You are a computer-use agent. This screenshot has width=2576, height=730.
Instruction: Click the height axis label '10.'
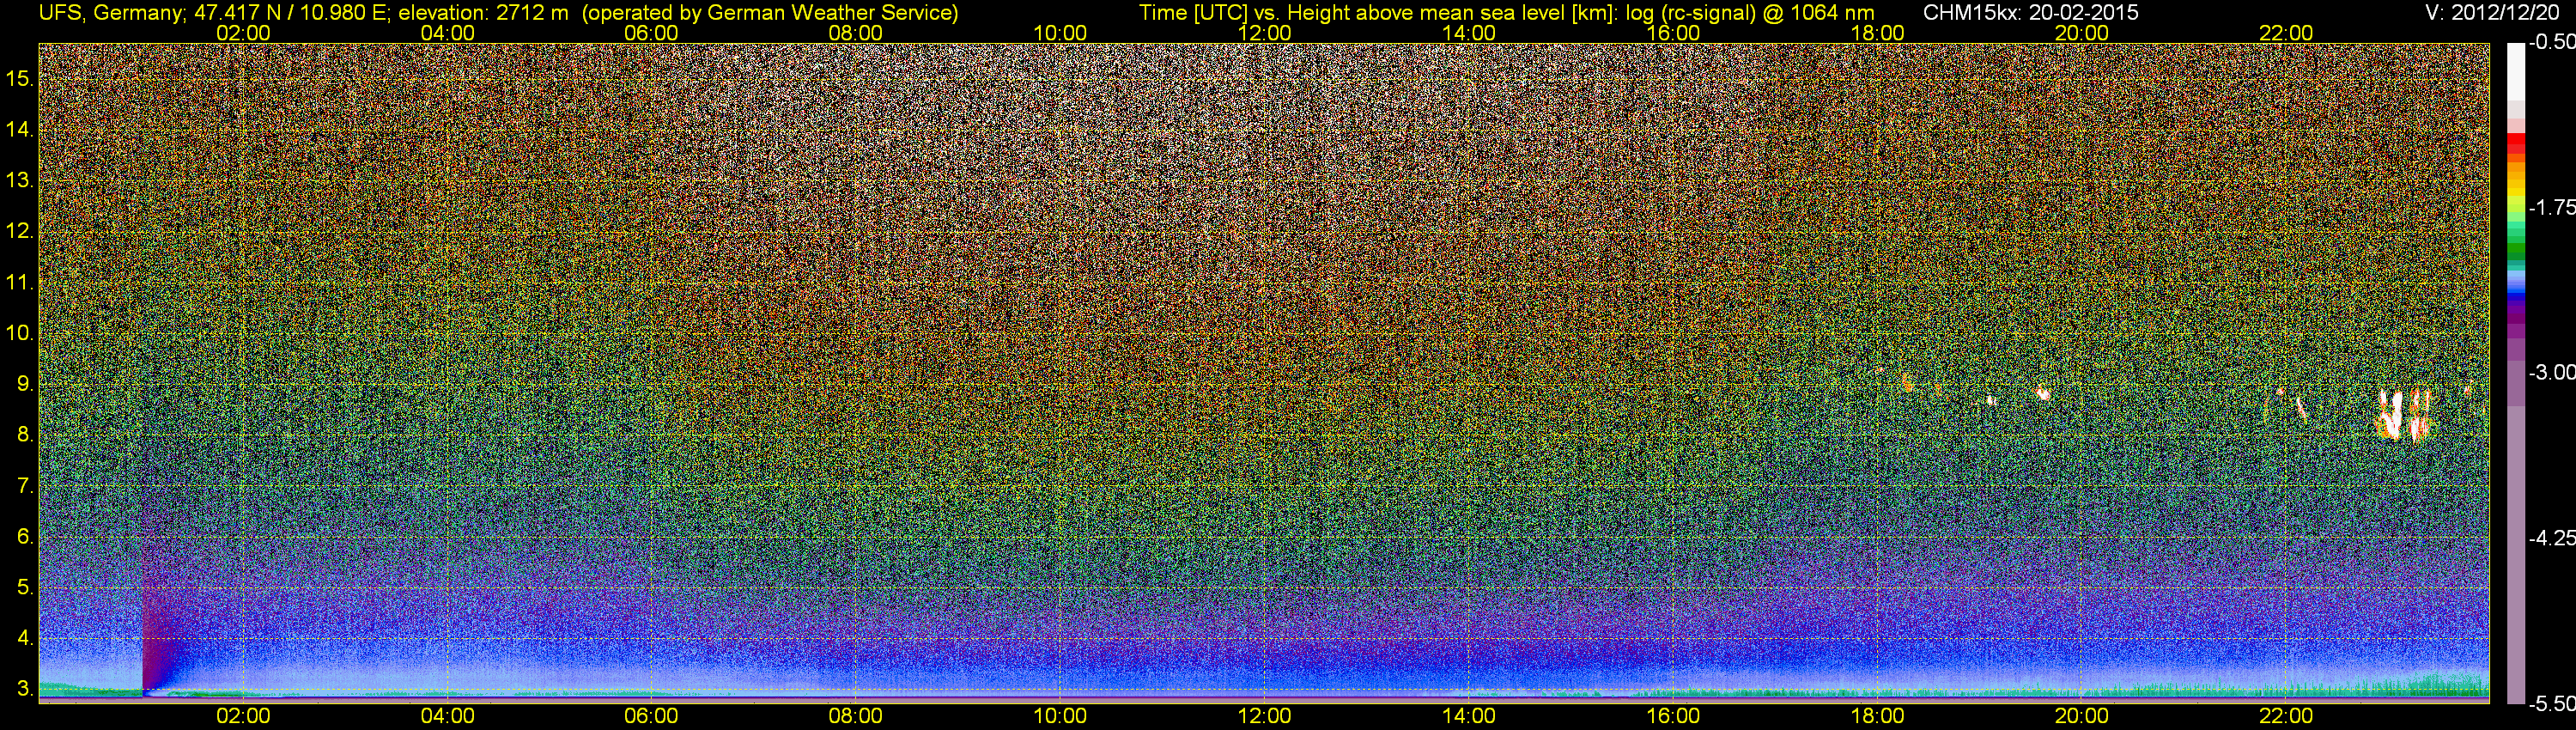pyautogui.click(x=20, y=333)
